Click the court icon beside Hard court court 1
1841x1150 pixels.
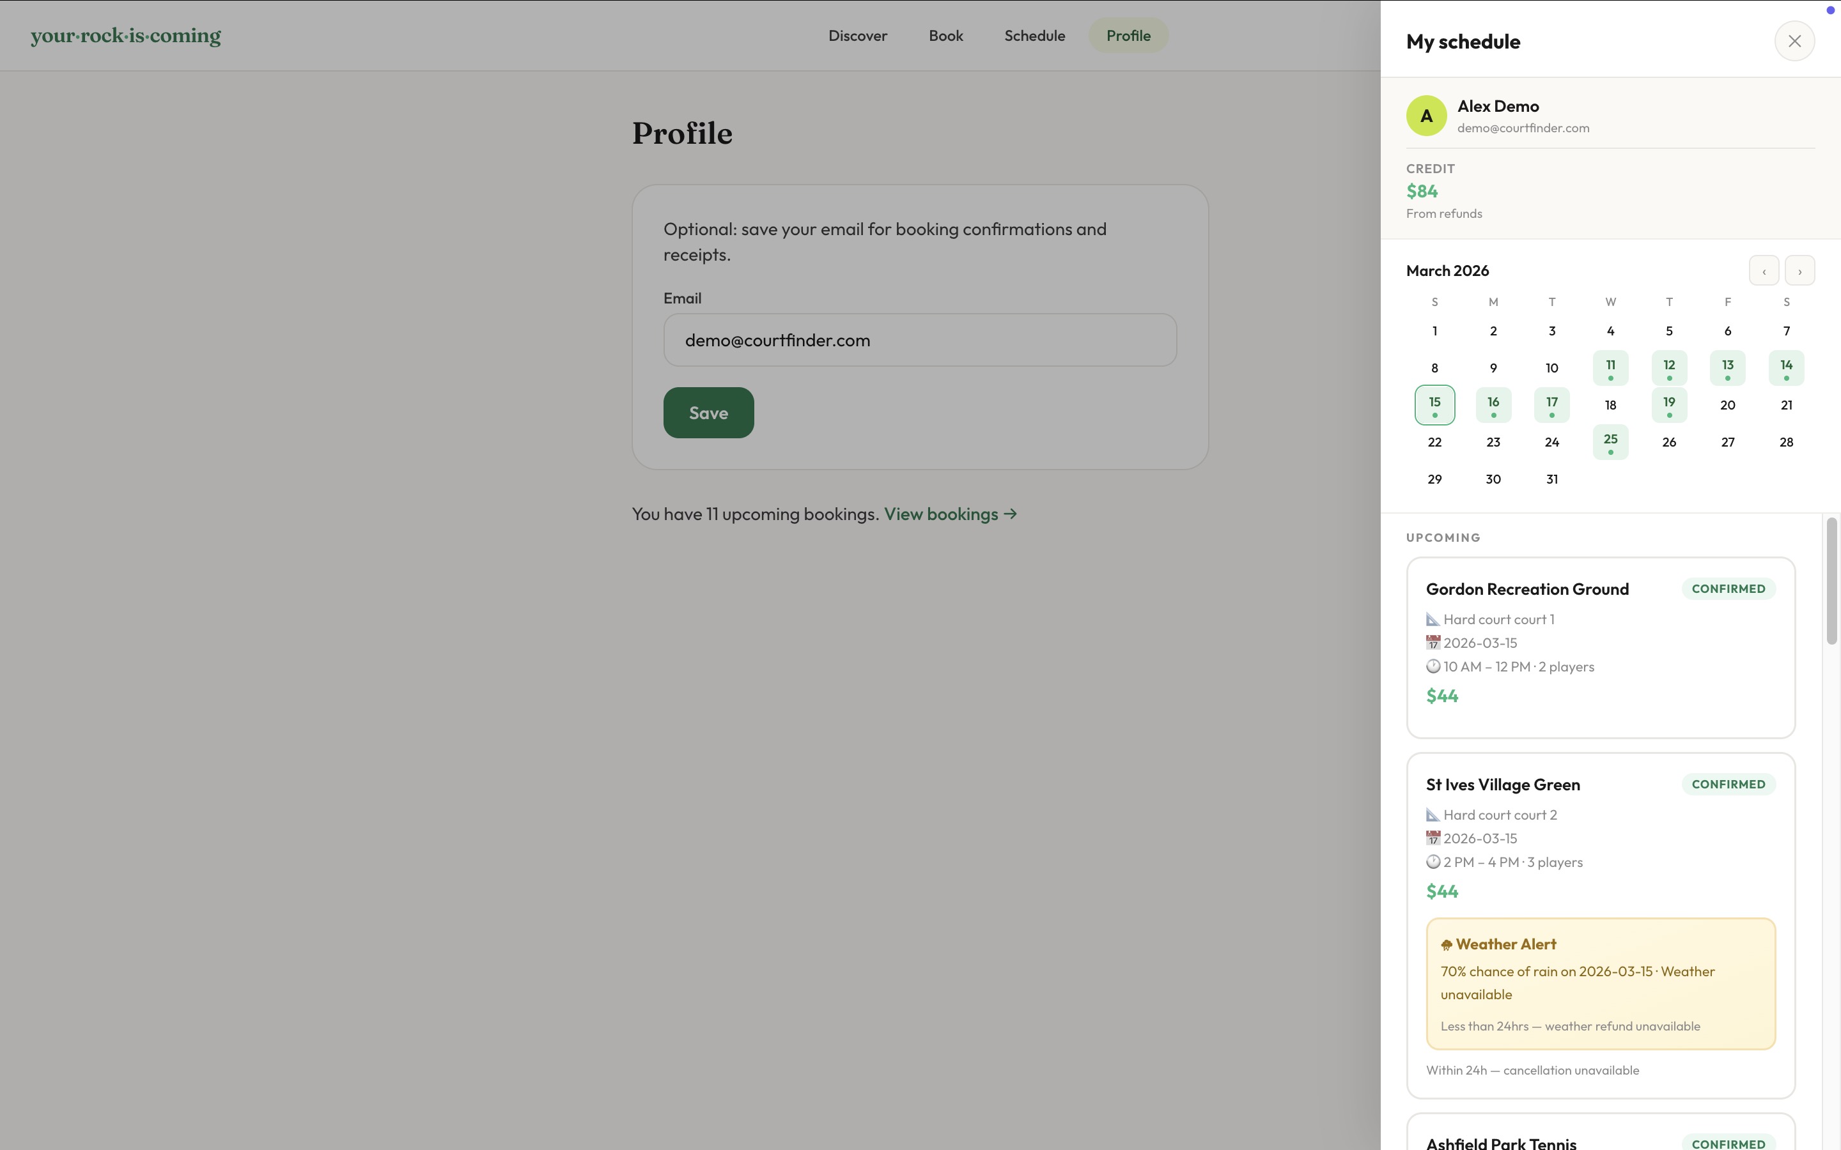(x=1433, y=619)
